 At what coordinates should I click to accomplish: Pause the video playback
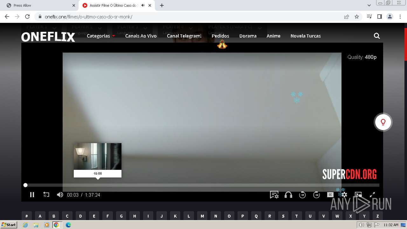[32, 195]
